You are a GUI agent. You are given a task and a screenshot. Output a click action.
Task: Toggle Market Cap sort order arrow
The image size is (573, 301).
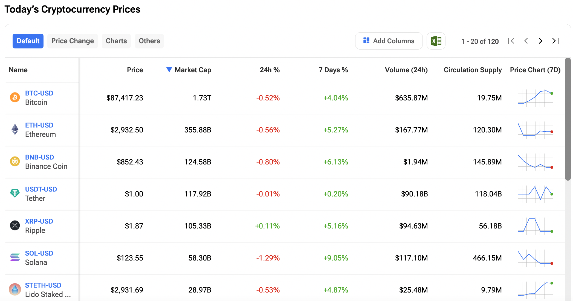tap(169, 70)
